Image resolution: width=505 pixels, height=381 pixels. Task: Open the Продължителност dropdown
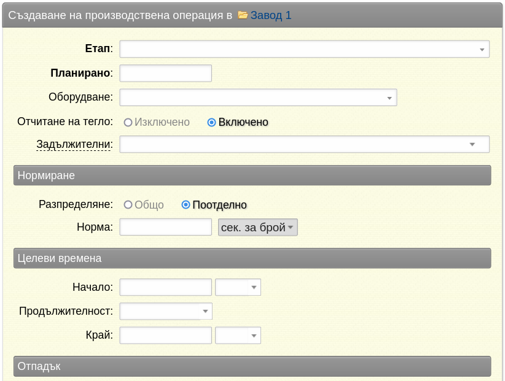coord(166,311)
